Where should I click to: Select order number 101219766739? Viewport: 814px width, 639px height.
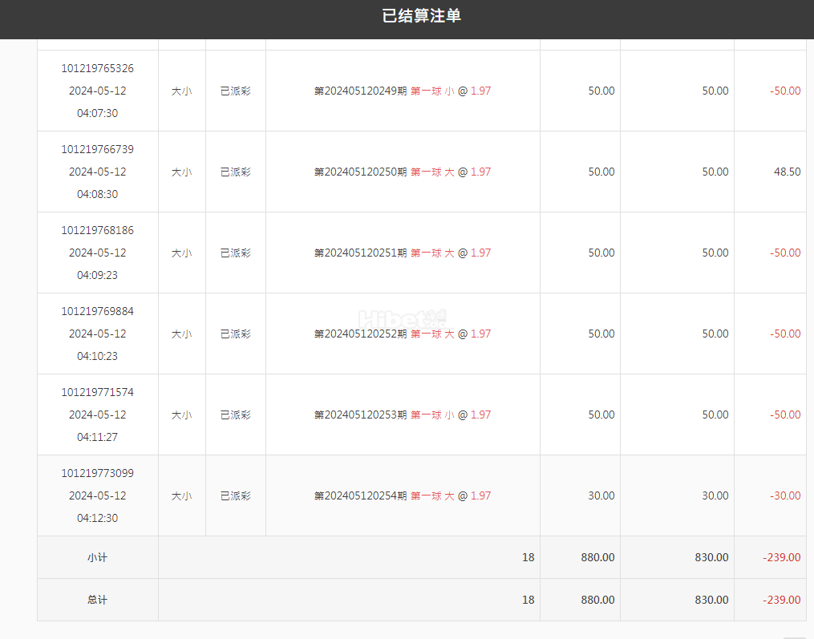(x=98, y=149)
